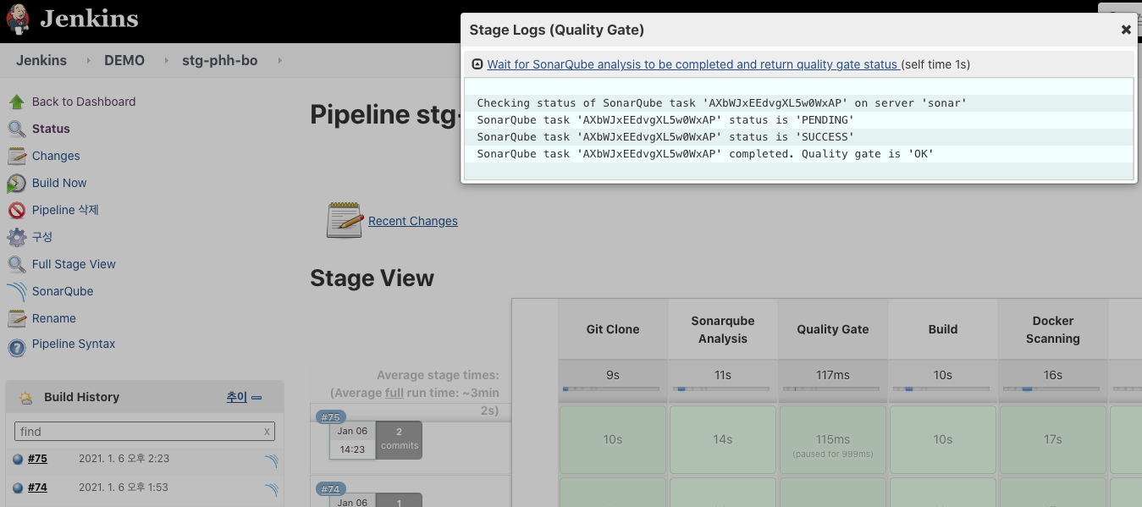Click the Build Now clock icon
This screenshot has width=1142, height=507.
pos(17,184)
